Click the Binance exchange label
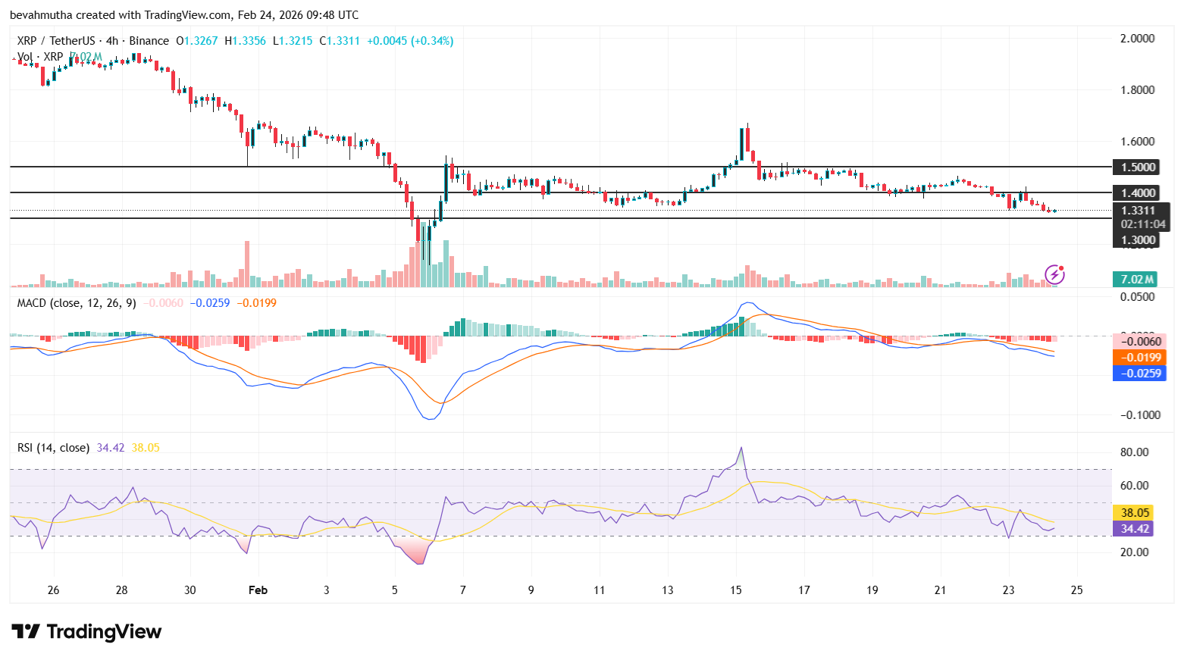 click(150, 41)
